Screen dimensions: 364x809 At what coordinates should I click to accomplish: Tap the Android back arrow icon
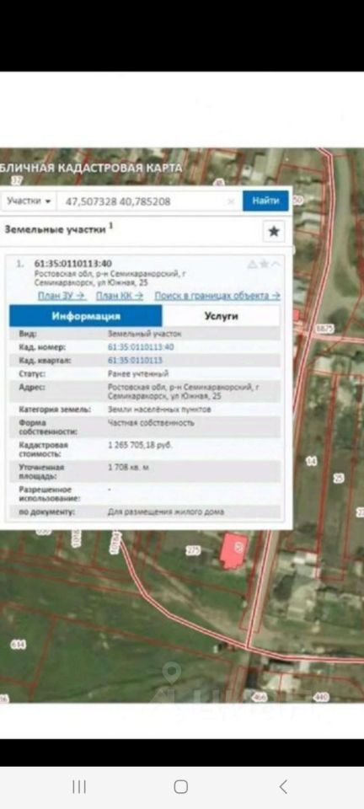pyautogui.click(x=283, y=787)
